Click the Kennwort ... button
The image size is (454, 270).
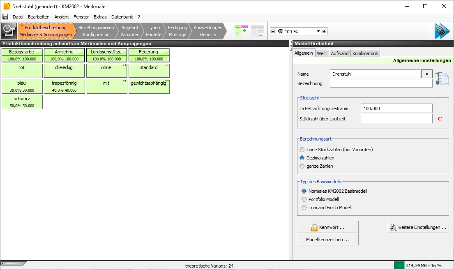point(328,227)
